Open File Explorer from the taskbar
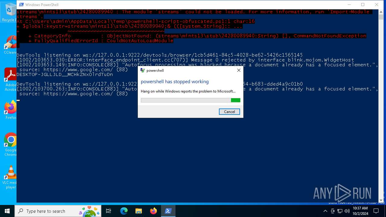 point(139,211)
